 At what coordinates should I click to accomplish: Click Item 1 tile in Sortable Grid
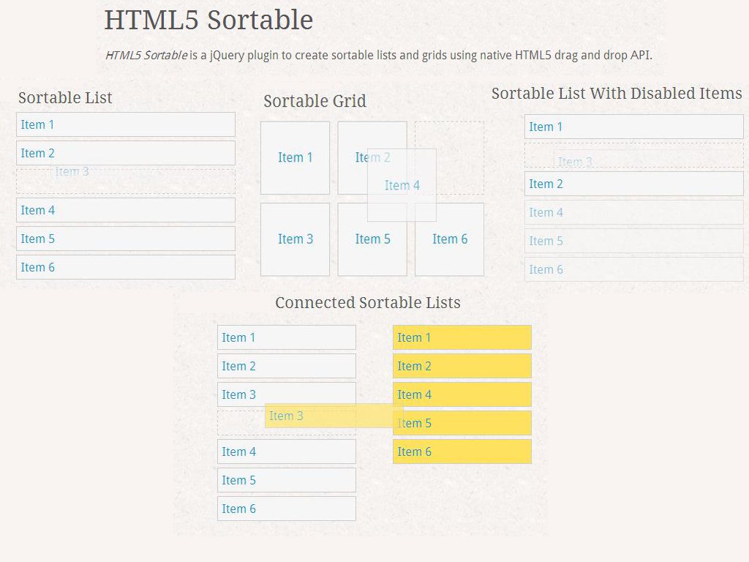coord(296,158)
